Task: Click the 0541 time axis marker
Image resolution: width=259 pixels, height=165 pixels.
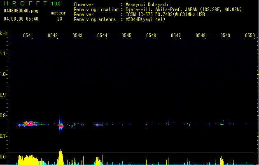Action: point(28,35)
